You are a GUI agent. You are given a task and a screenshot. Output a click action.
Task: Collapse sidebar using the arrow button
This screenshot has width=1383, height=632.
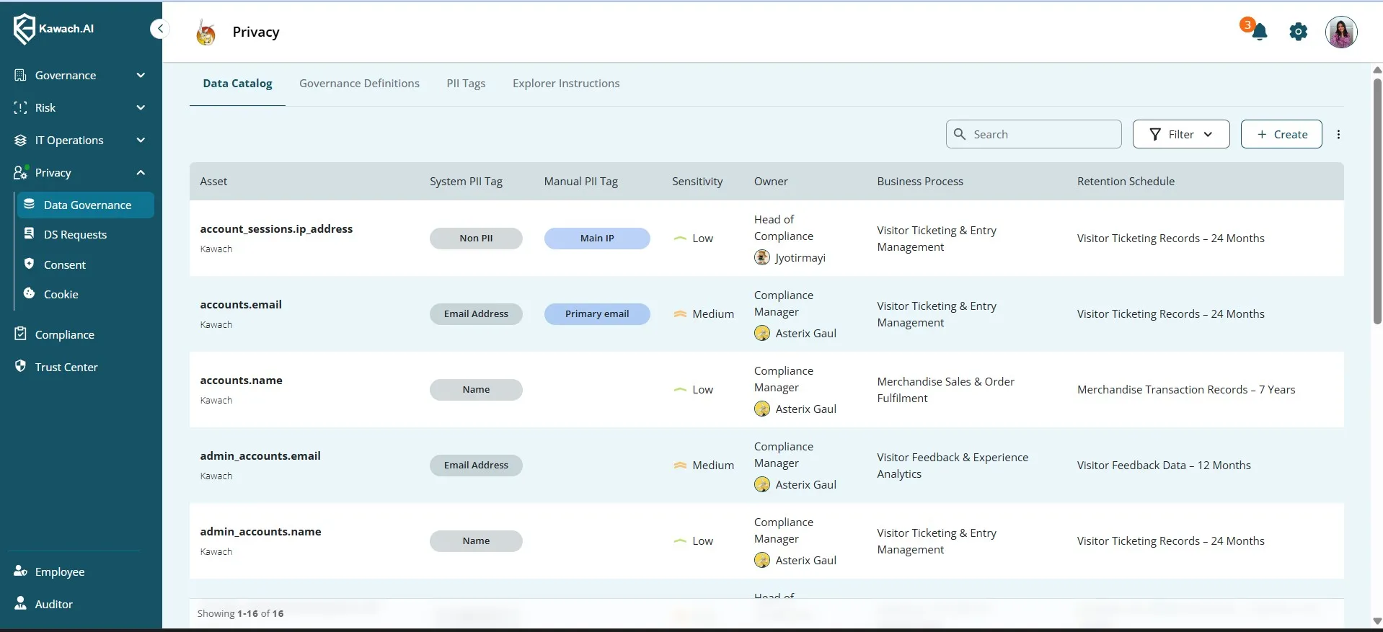[159, 29]
